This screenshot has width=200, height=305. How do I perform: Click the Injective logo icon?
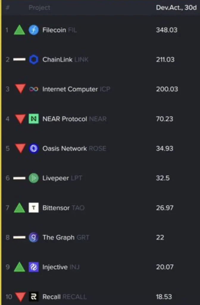point(34,267)
